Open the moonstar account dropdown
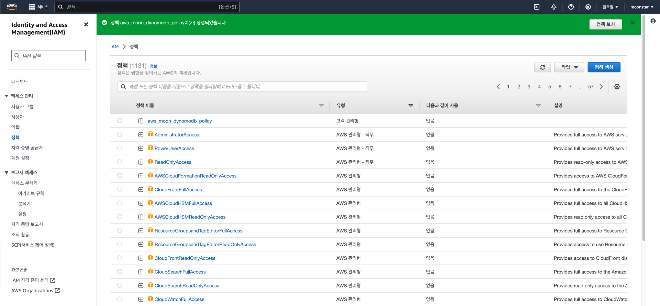 coord(642,7)
